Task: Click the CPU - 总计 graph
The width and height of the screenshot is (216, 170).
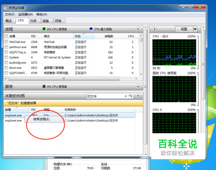Action: (174, 52)
